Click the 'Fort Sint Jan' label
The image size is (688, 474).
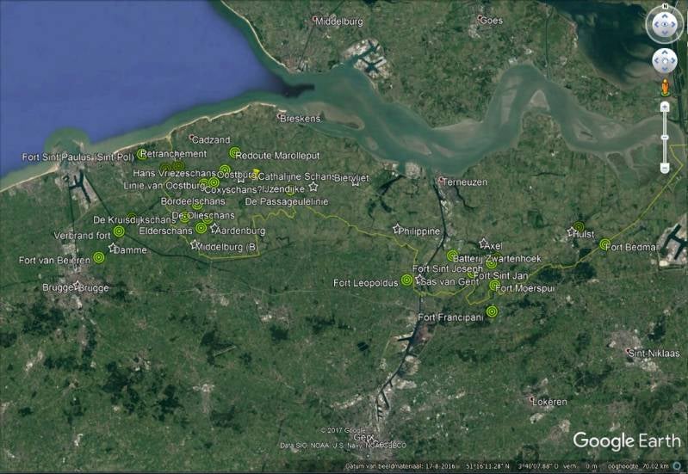point(500,275)
